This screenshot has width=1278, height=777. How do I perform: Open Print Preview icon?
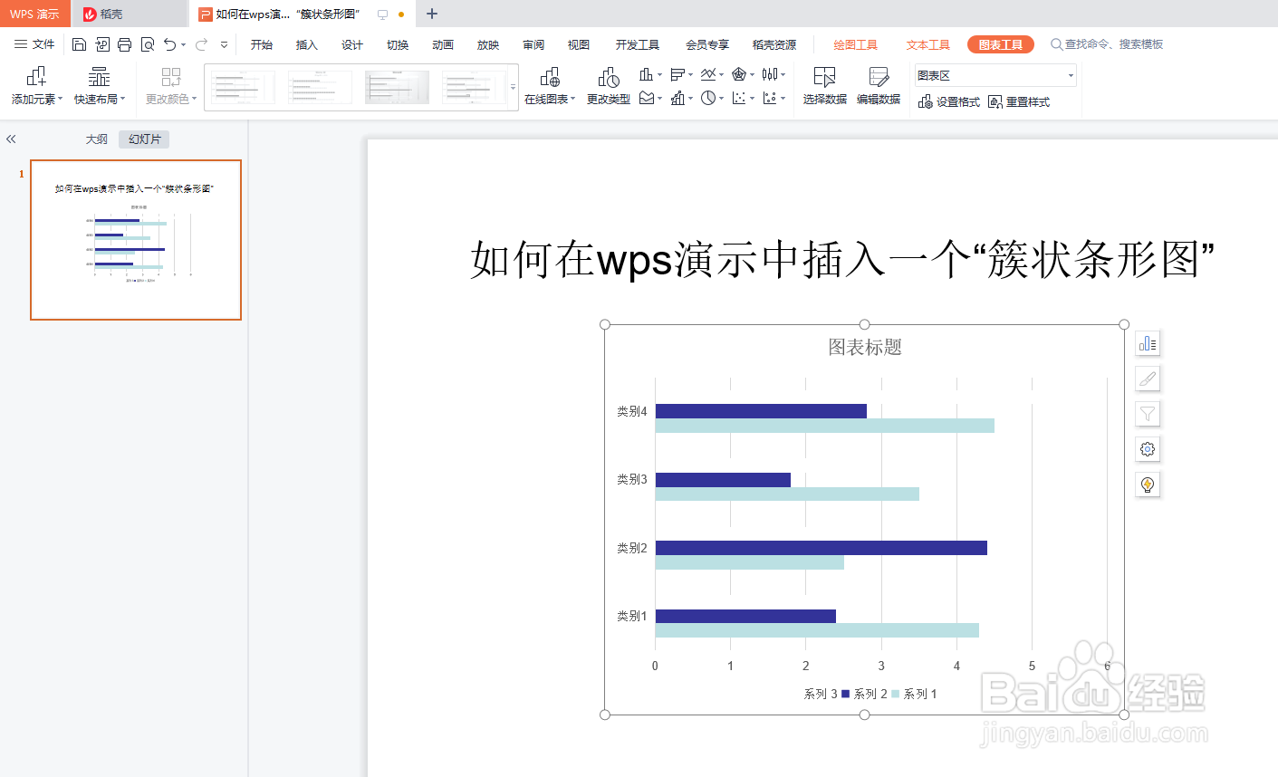tap(148, 44)
